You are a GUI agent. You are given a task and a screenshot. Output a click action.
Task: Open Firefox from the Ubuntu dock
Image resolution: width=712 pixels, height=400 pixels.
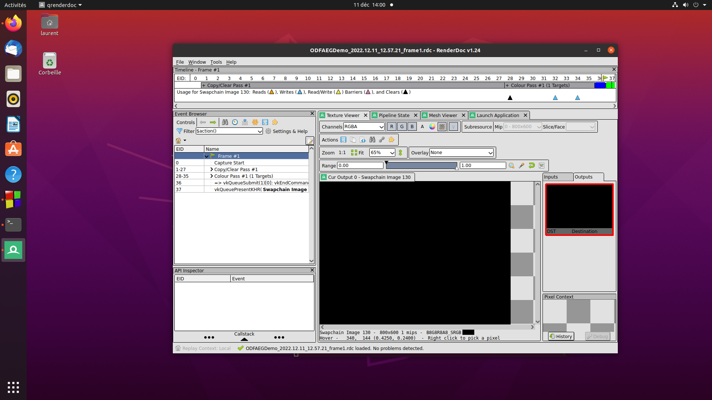(x=13, y=23)
